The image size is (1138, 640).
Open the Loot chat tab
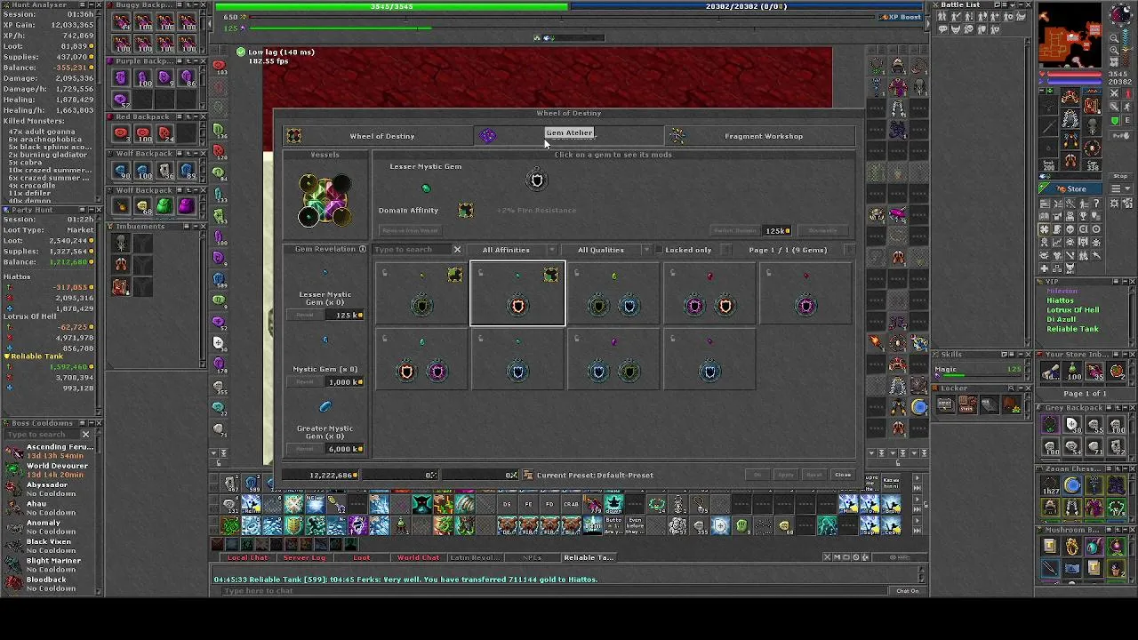coord(361,557)
